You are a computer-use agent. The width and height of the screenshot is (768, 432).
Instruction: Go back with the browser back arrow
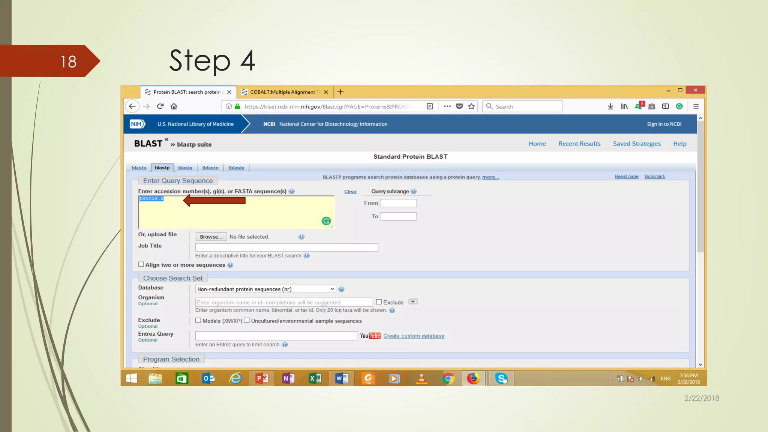[x=132, y=106]
